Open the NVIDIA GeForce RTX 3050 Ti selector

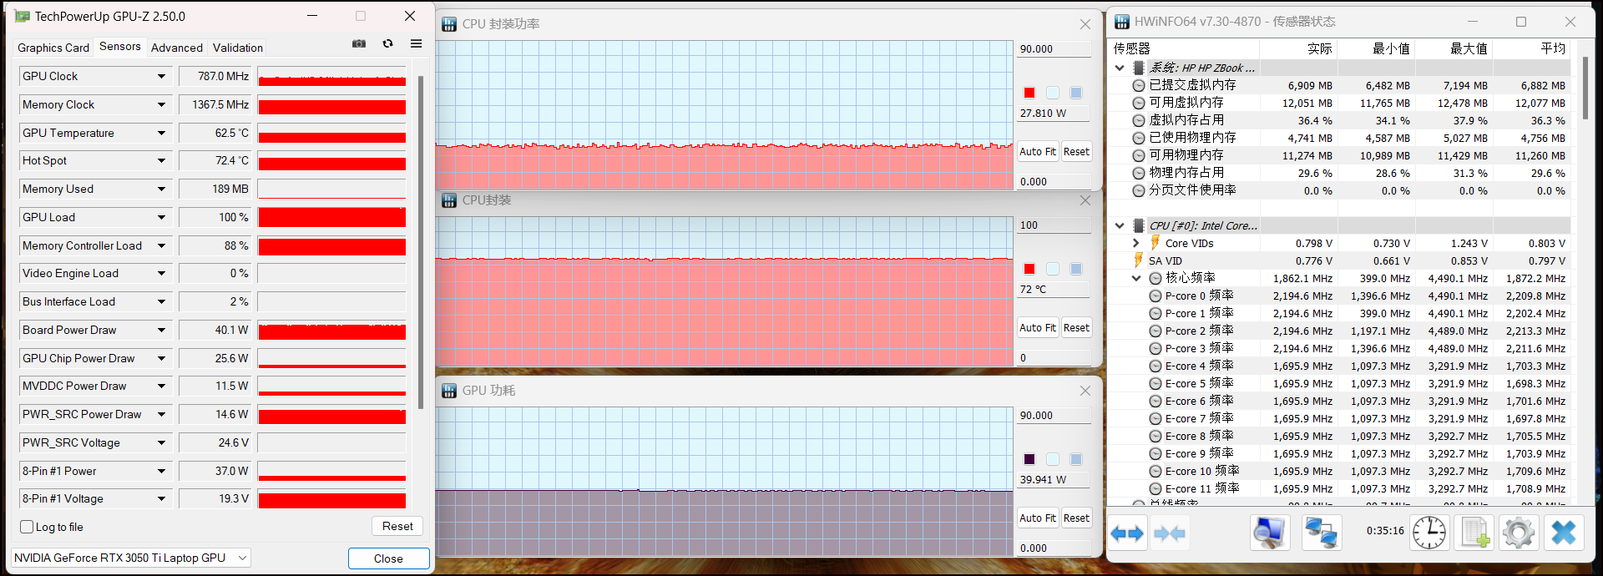pyautogui.click(x=131, y=558)
